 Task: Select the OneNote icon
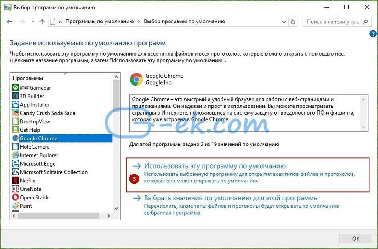point(15,189)
